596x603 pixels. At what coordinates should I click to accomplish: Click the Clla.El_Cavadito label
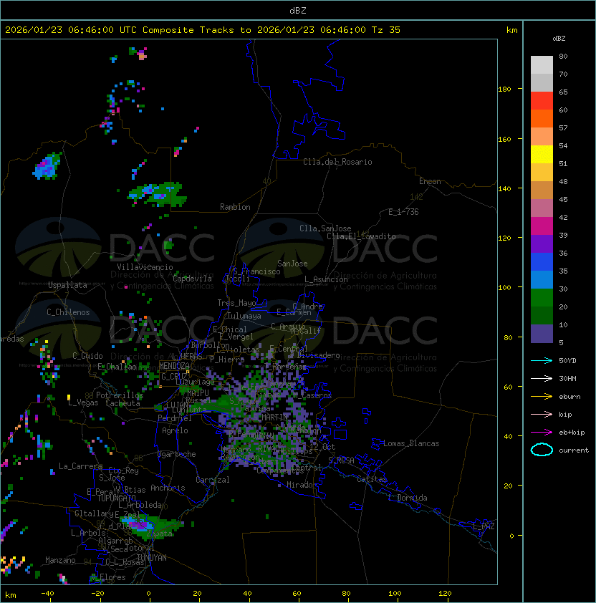coord(361,236)
